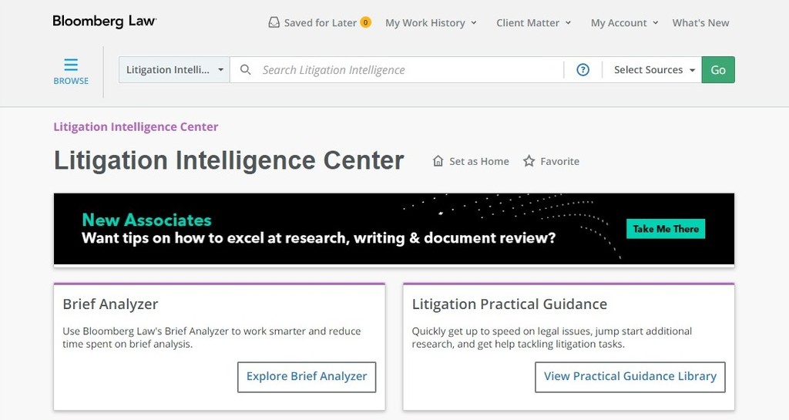Click the Litigation Intelligence Center breadcrumb link
Screen dimensions: 789x420
click(x=136, y=127)
